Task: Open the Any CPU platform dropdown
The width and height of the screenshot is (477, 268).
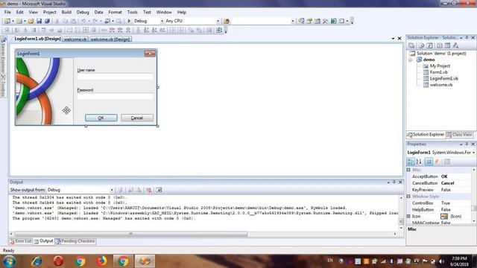Action: click(218, 21)
